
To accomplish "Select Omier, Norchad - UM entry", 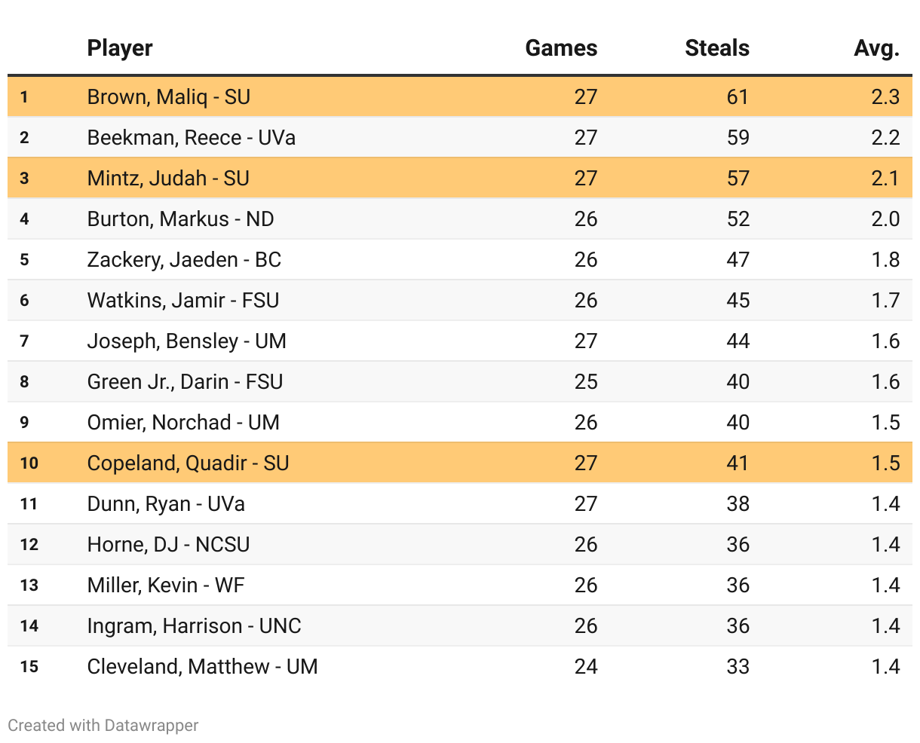I will [x=183, y=423].
